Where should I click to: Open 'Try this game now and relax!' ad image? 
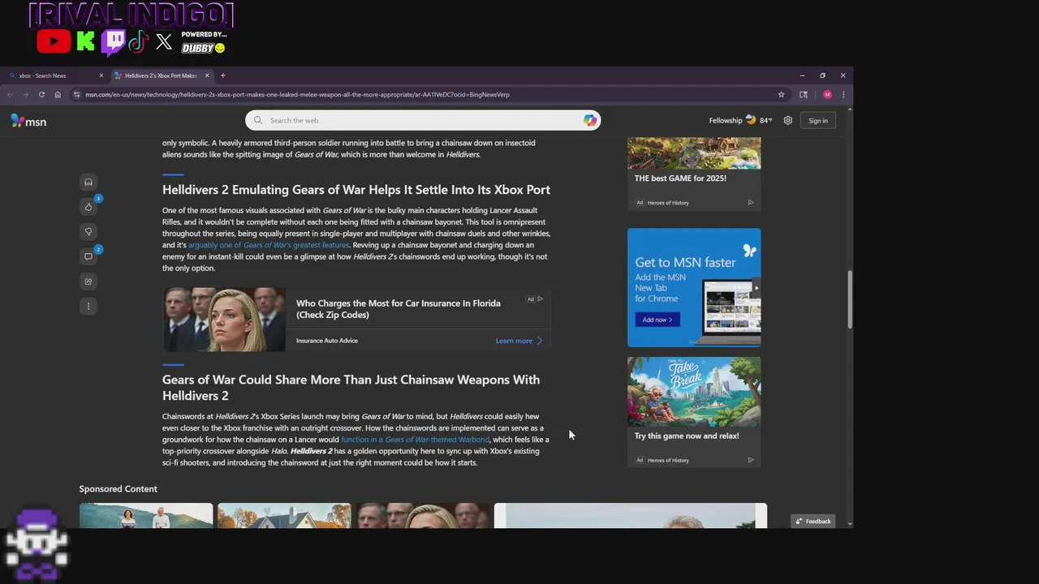point(694,392)
